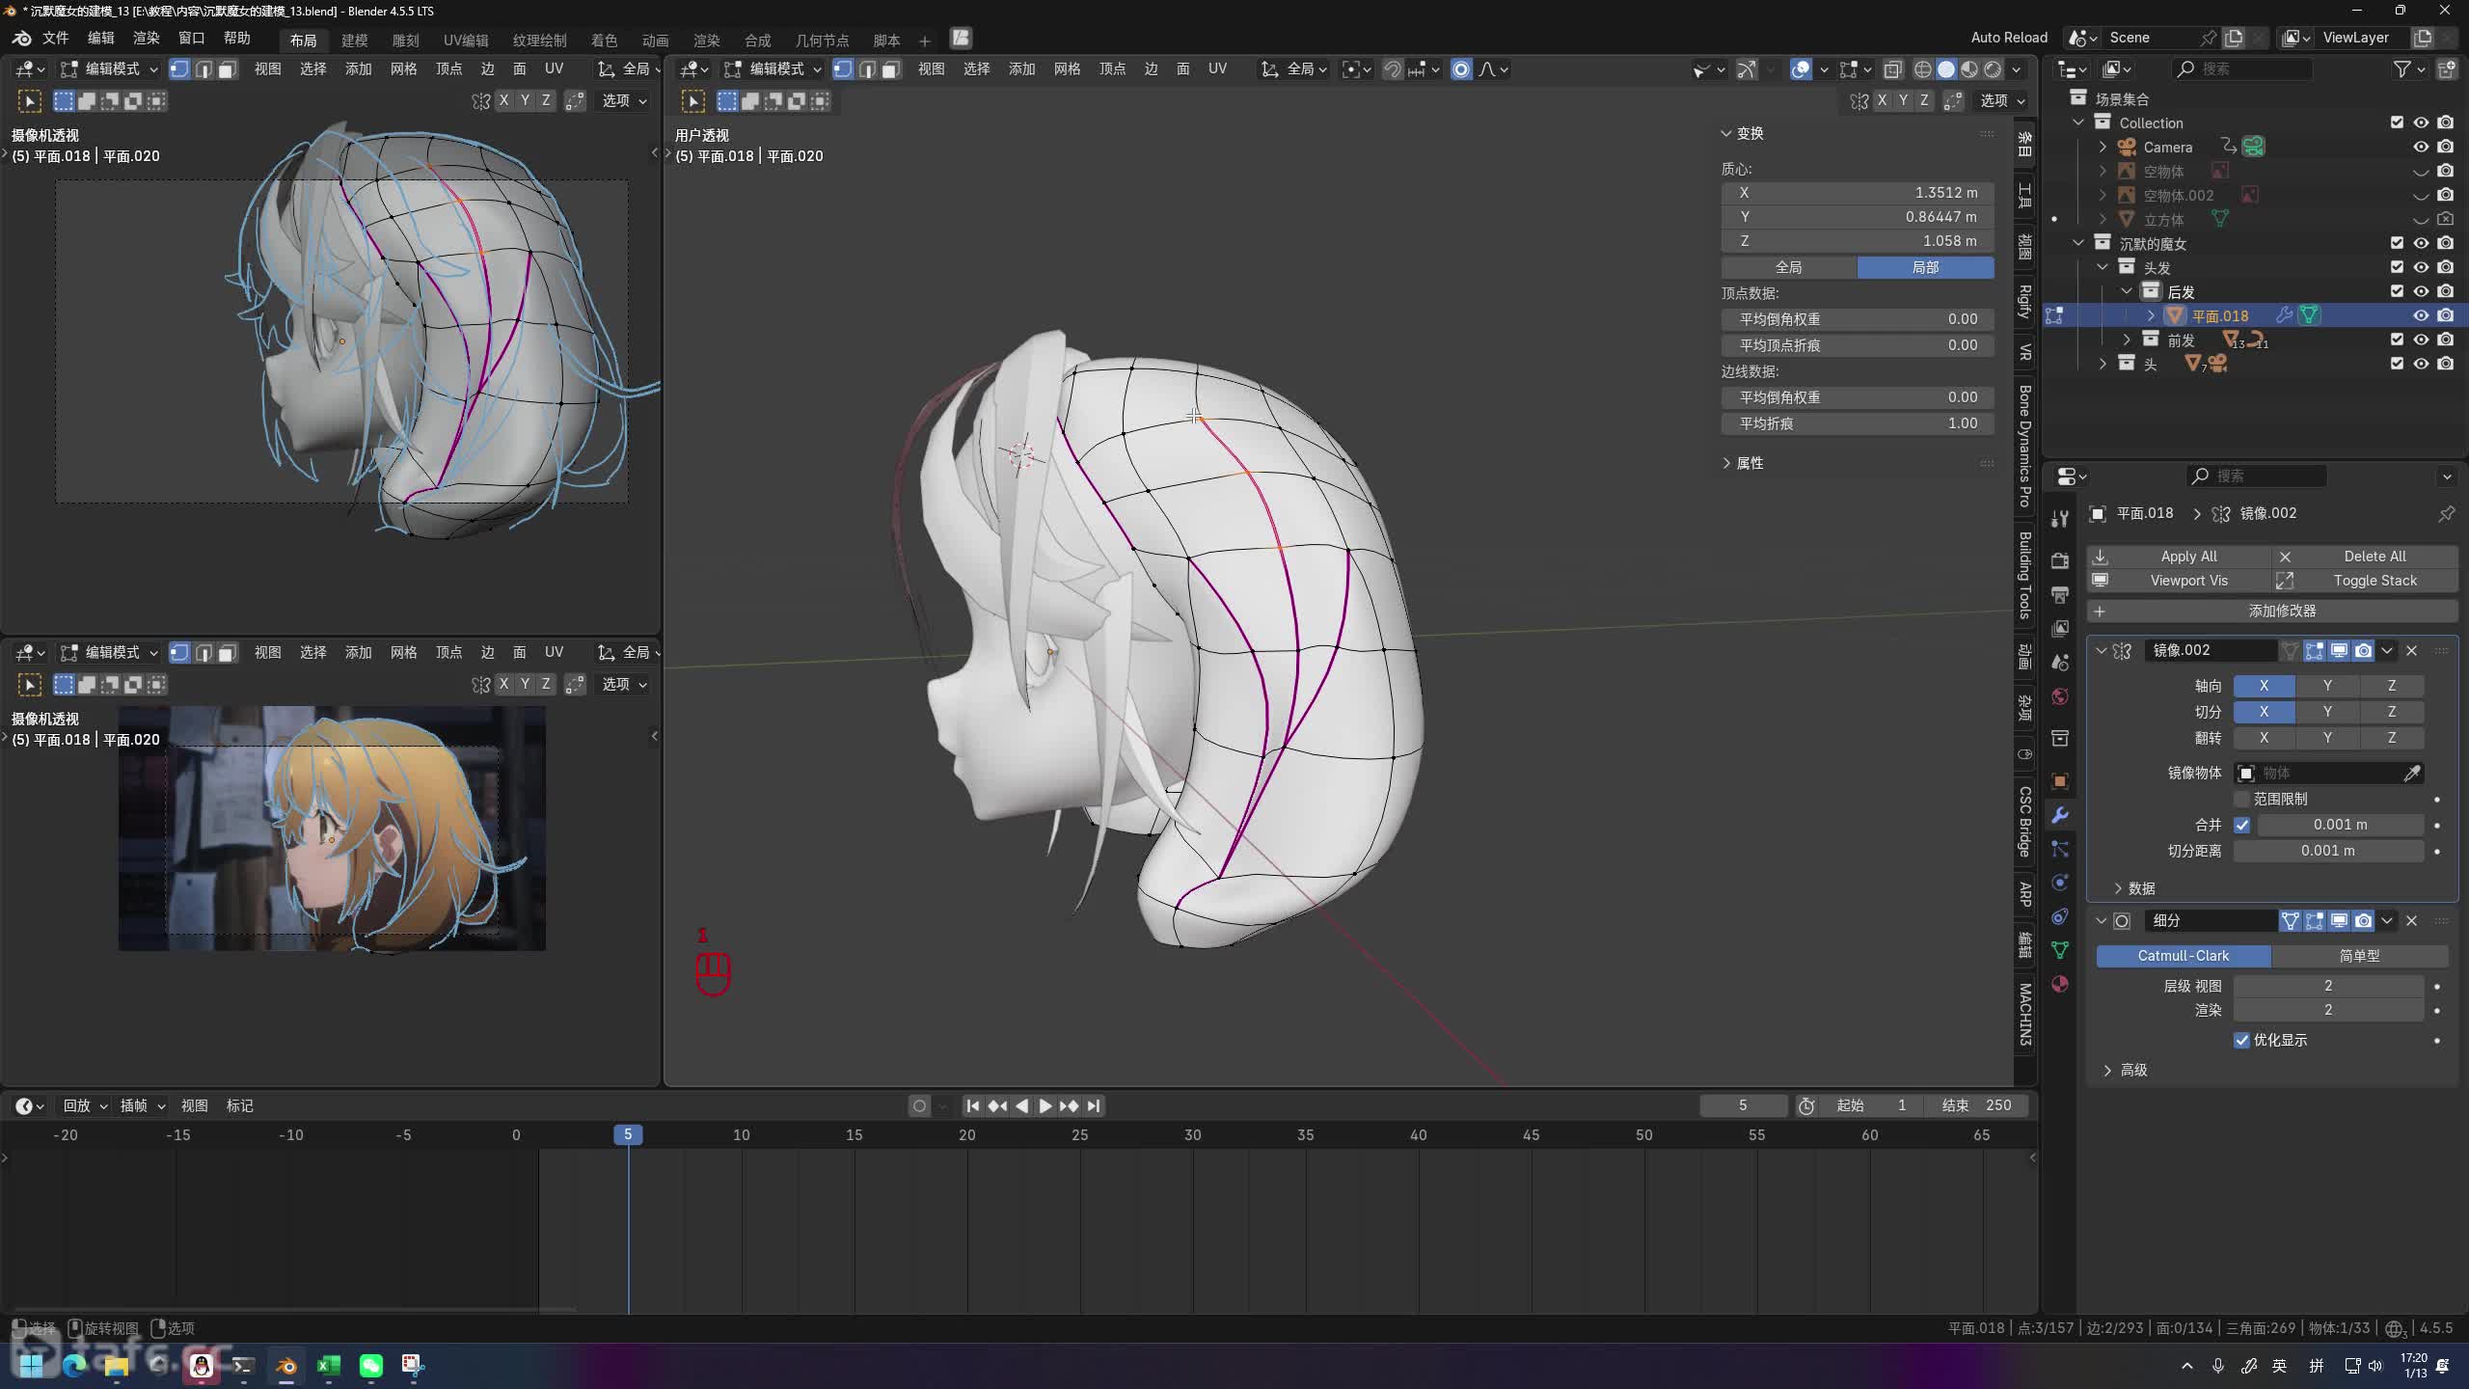Open Modifier properties tab wrench icon
Viewport: 2469px width, 1389px height.
(x=2060, y=815)
